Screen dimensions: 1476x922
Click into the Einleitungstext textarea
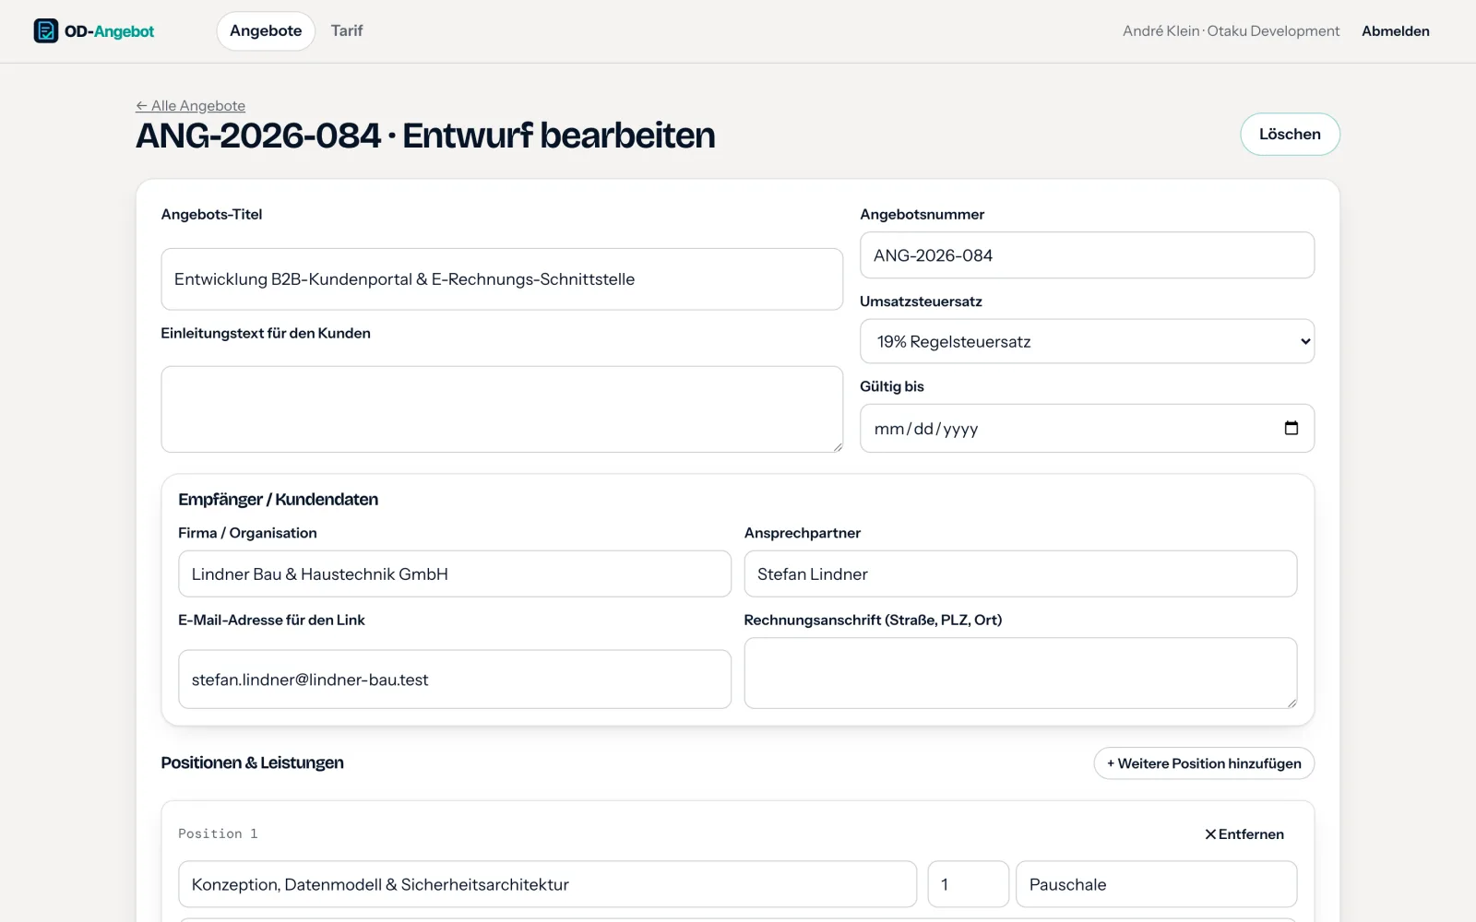[502, 409]
